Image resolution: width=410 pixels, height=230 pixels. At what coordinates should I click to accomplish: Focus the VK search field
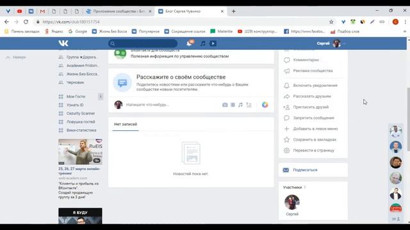pos(143,43)
